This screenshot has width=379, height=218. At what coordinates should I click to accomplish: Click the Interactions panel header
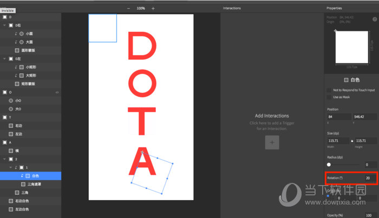pyautogui.click(x=232, y=8)
